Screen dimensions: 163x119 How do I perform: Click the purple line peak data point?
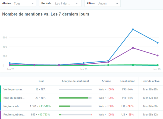click(x=133, y=48)
